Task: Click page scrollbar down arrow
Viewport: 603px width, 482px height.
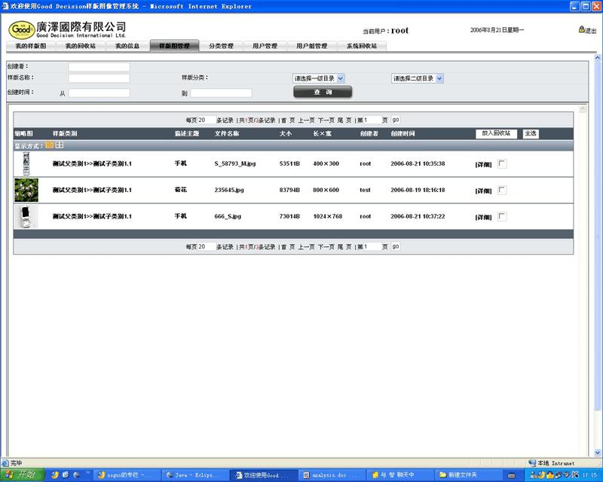Action: click(598, 453)
